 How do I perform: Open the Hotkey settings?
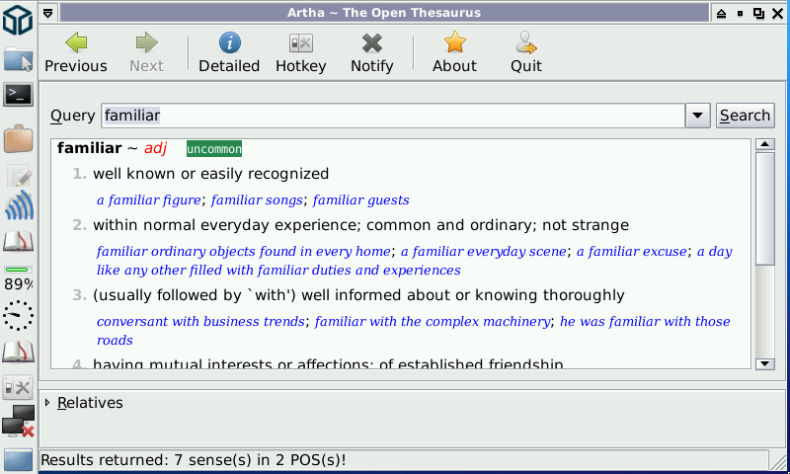301,52
